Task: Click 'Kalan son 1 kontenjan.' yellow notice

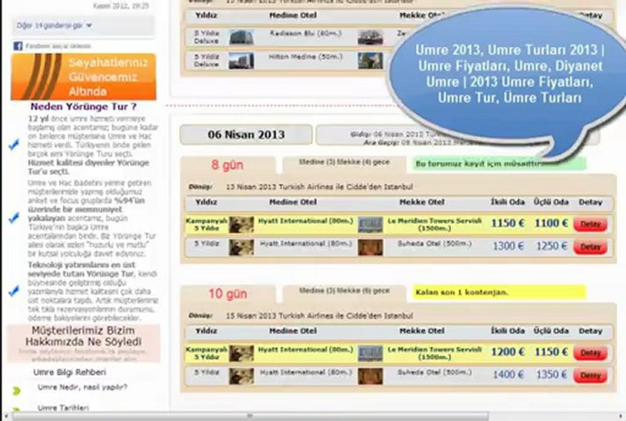Action: (x=499, y=292)
